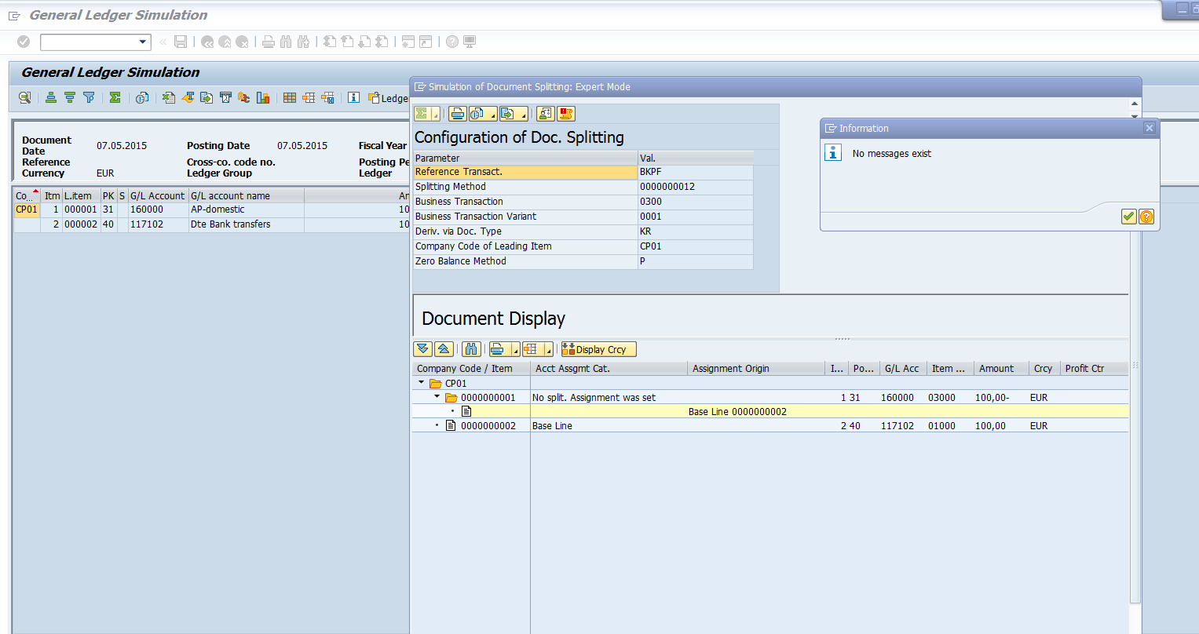Click the Profit Ctr column header
The image size is (1199, 634).
[x=1094, y=368]
